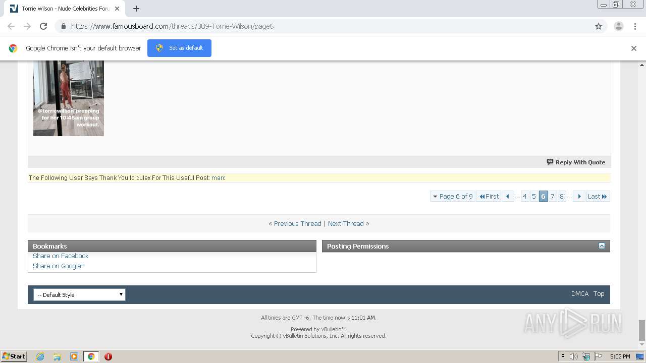The image size is (646, 363).
Task: Click Share on Facebook
Action: click(x=61, y=256)
